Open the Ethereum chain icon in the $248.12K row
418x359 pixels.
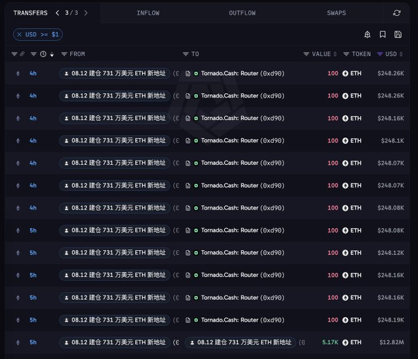(x=18, y=253)
